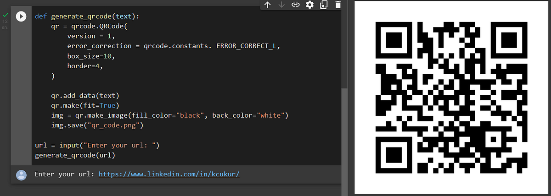Click the 'qr.make(fit=True)' line
The width and height of the screenshot is (551, 196).
coord(85,105)
